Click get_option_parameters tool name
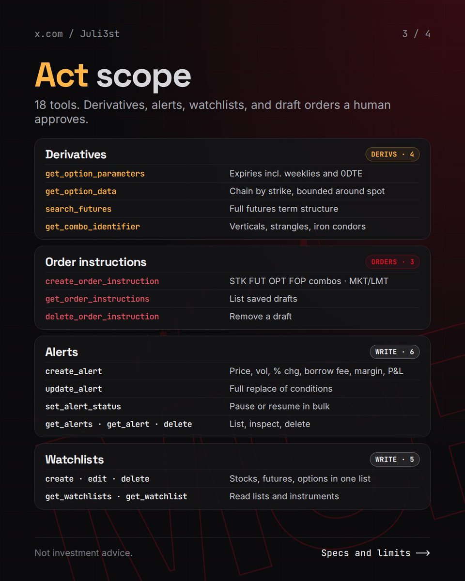 point(95,173)
